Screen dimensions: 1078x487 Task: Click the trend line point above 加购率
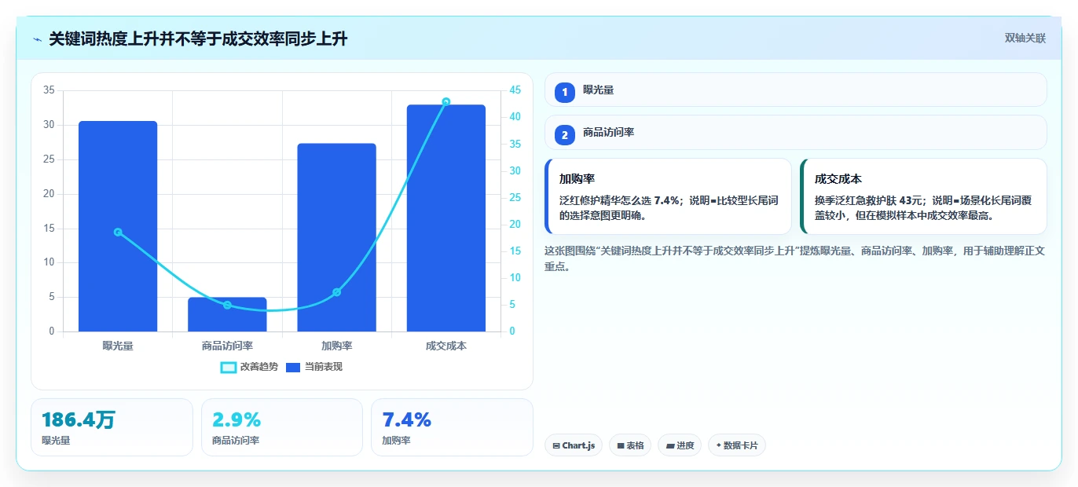pyautogui.click(x=336, y=292)
